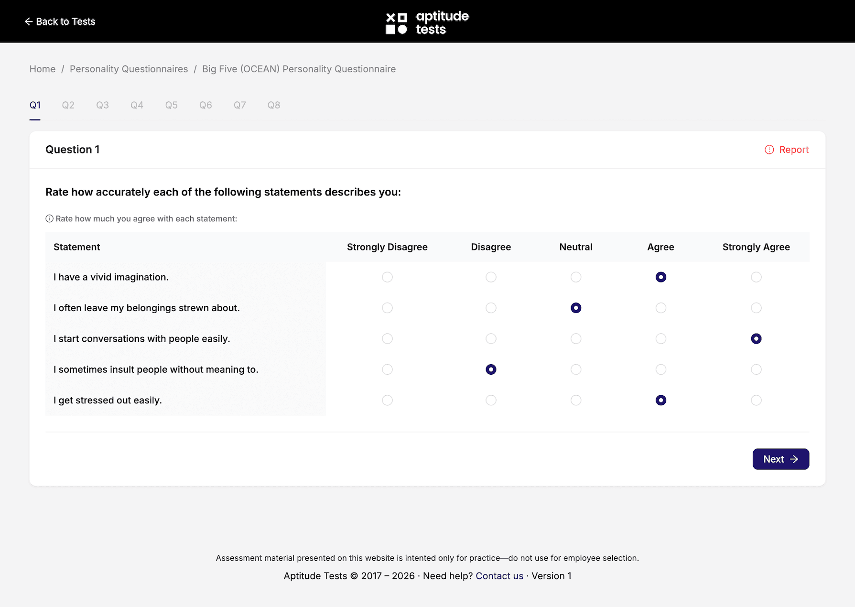Select Strongly Agree for insult people statement

click(x=756, y=369)
